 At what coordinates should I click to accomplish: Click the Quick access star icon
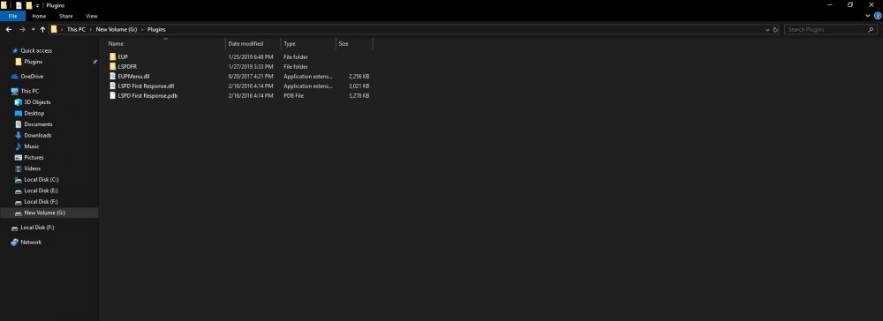point(15,50)
